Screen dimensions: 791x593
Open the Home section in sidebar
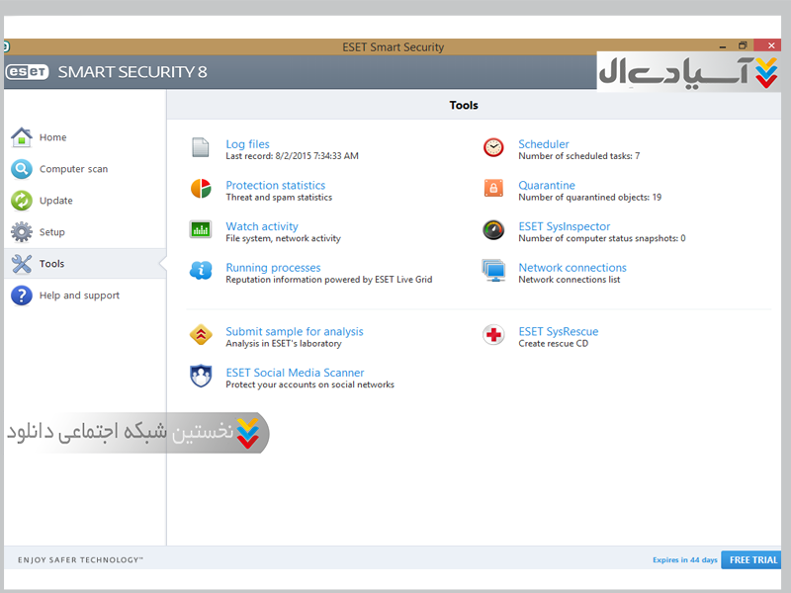click(x=52, y=137)
